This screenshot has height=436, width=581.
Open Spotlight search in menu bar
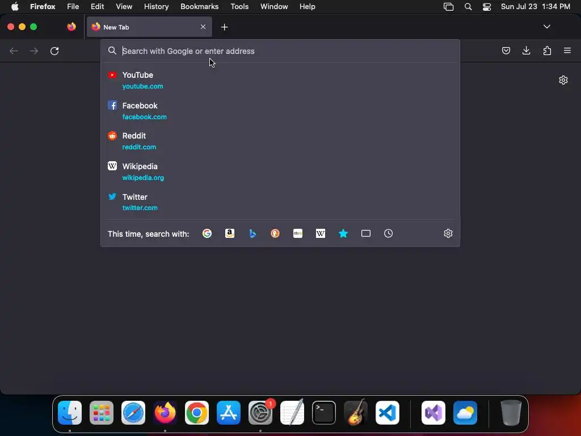[468, 7]
